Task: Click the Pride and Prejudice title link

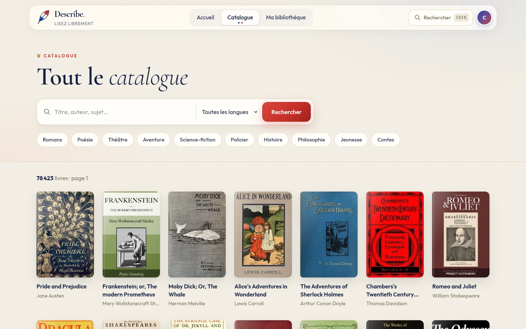Action: point(61,287)
